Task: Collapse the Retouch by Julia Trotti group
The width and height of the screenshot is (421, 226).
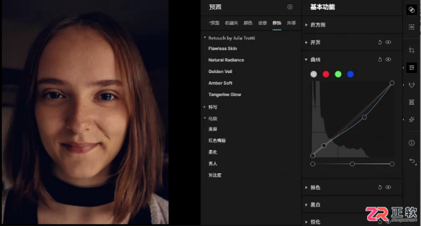Action: click(205, 38)
